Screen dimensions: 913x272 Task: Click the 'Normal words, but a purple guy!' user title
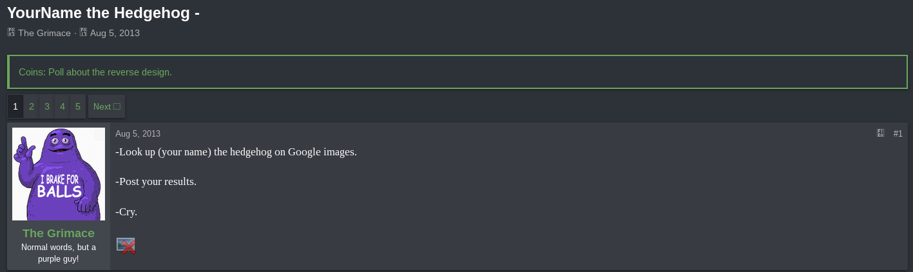pyautogui.click(x=59, y=253)
